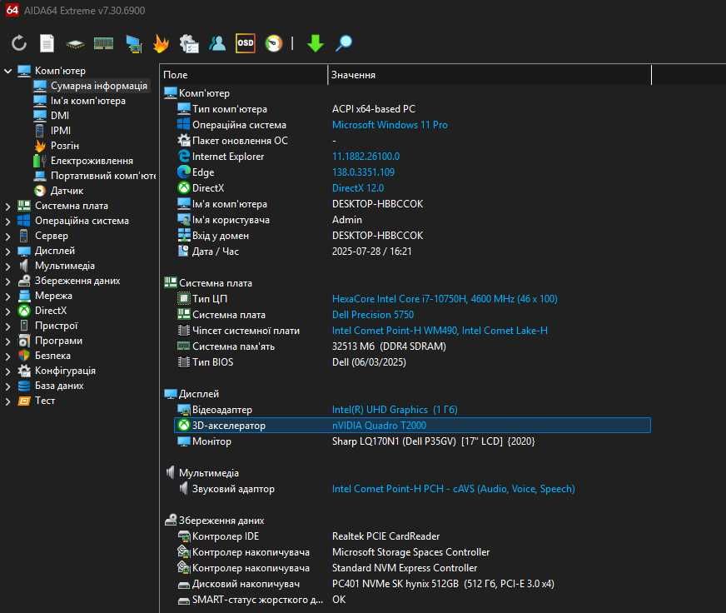Select the Дисковий накопичувач row
Screen dimensions: 726x613
[x=413, y=584]
